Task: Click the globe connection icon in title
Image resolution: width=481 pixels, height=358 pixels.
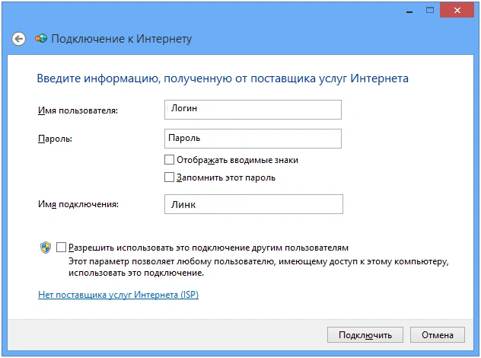Action: pos(41,38)
